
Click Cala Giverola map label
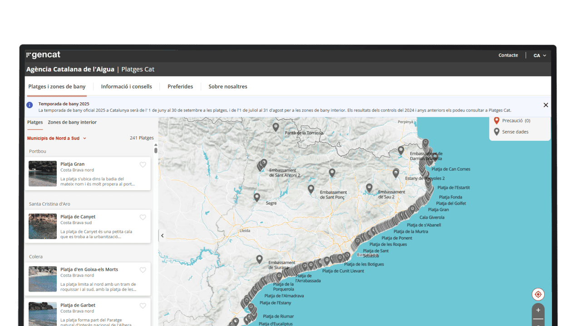pyautogui.click(x=432, y=217)
